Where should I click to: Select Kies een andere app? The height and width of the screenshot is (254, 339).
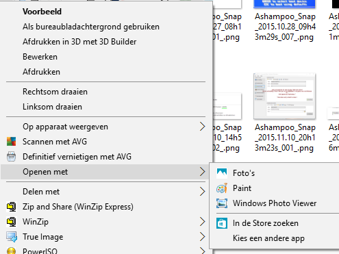(x=268, y=238)
